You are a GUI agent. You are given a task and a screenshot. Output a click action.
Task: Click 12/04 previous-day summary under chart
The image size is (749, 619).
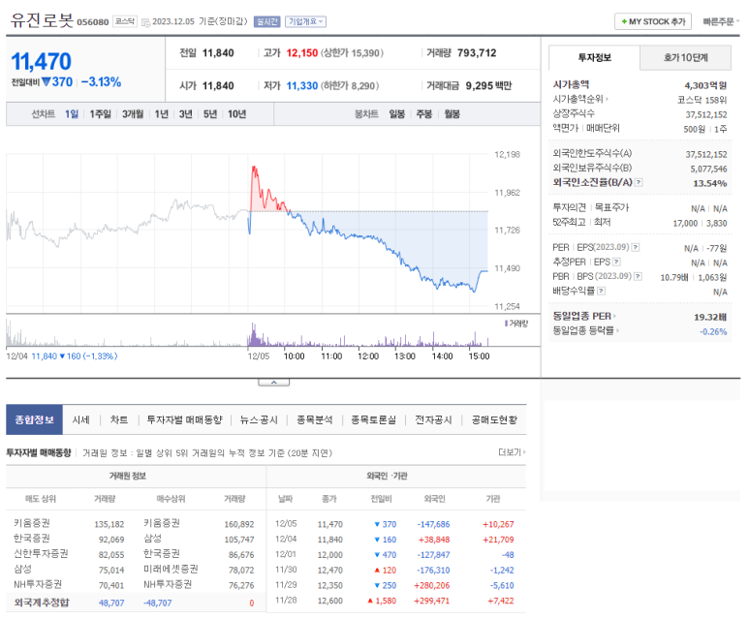pos(62,356)
